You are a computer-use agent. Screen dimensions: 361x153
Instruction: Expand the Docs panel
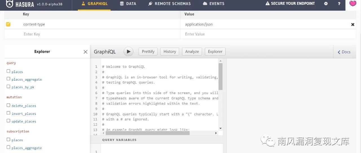tap(344, 52)
